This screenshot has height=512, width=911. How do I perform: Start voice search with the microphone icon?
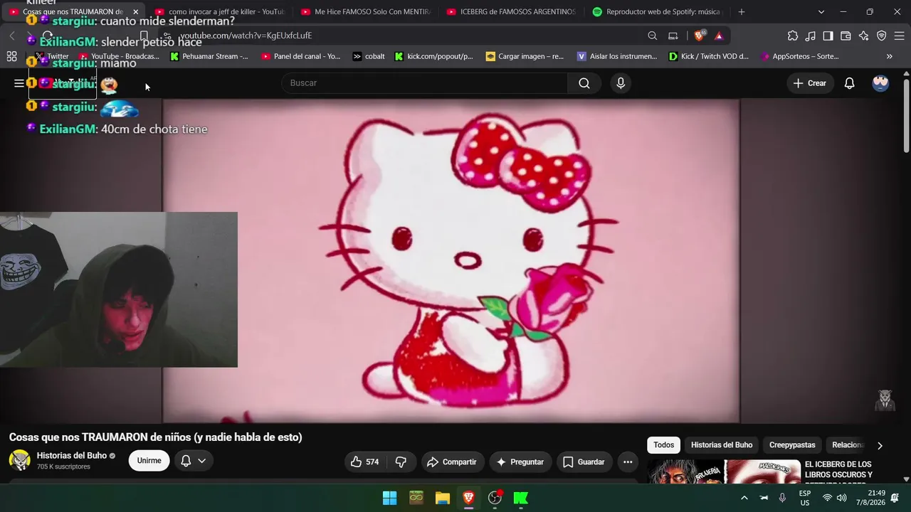pos(621,83)
